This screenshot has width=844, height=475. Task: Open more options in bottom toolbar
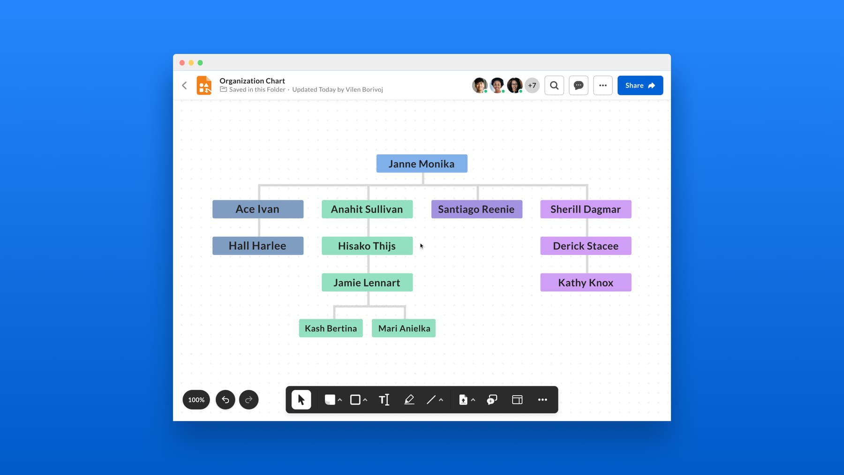[543, 400]
